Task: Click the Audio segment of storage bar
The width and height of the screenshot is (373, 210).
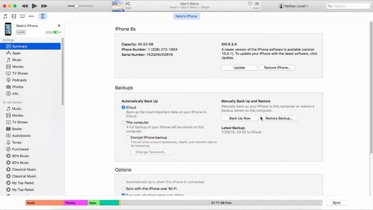Action: pyautogui.click(x=45, y=202)
